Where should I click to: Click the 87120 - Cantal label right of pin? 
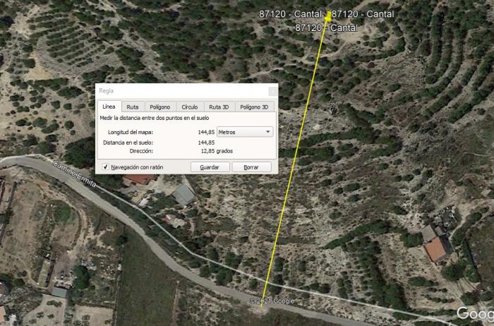[x=363, y=14]
